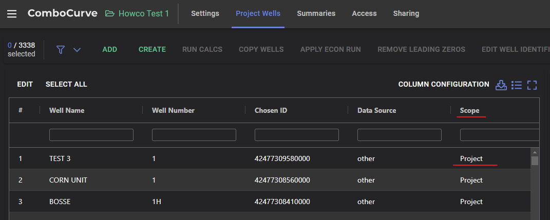Click the wells filter funnel icon
550x220 pixels.
[x=61, y=50]
